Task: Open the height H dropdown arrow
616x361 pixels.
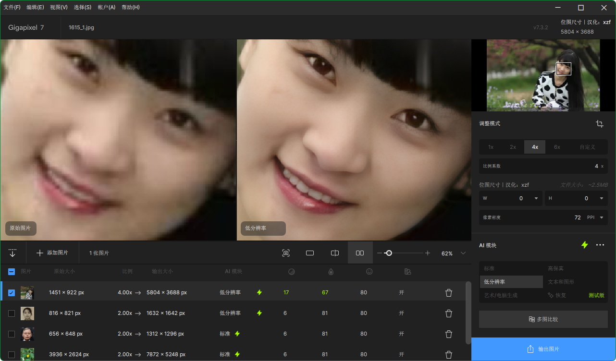Action: tap(601, 198)
